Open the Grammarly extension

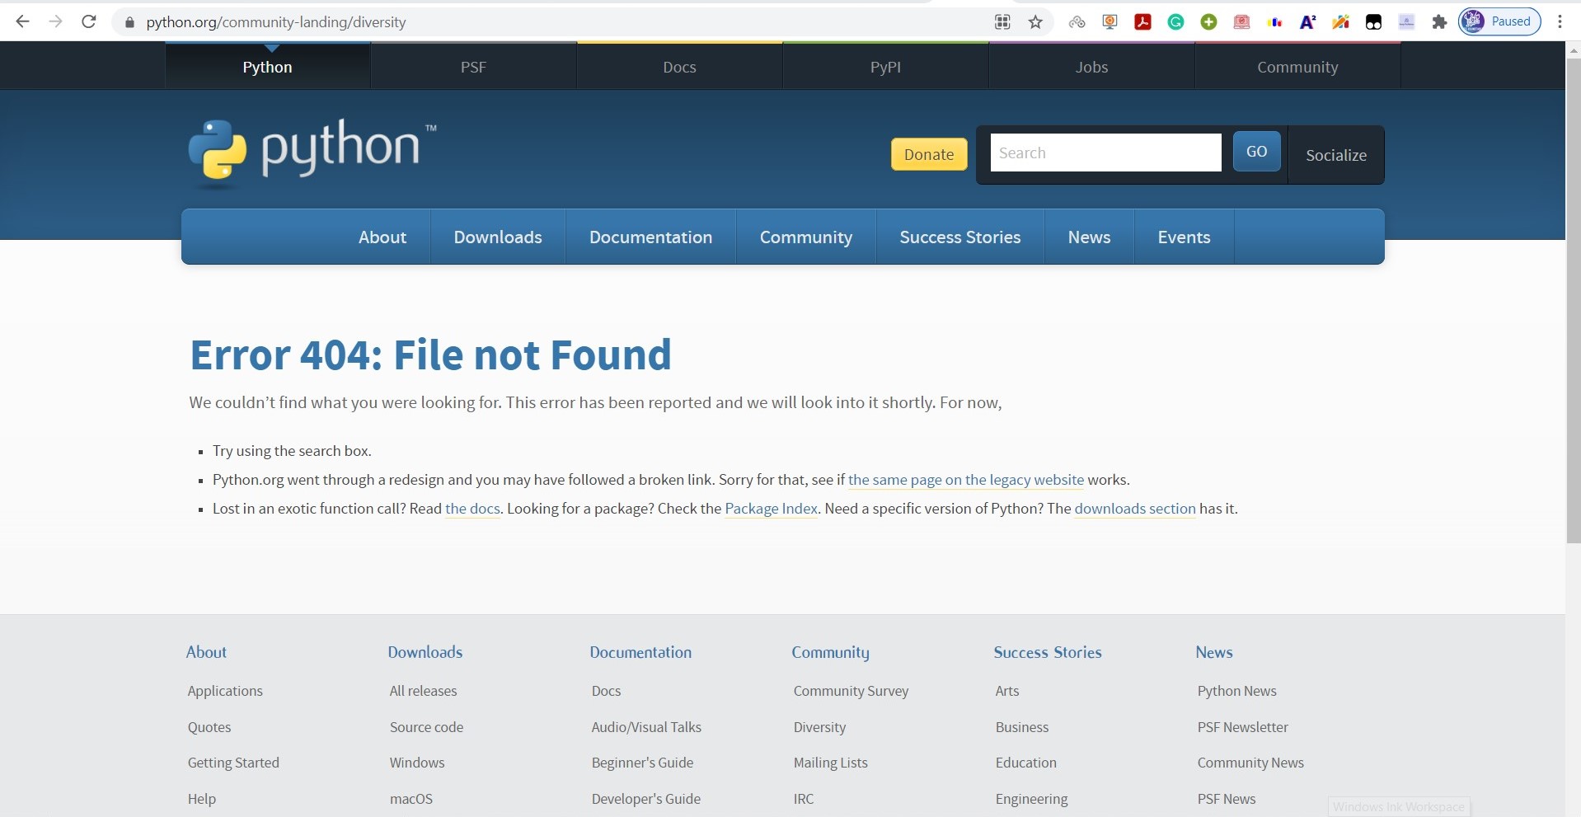[1175, 22]
